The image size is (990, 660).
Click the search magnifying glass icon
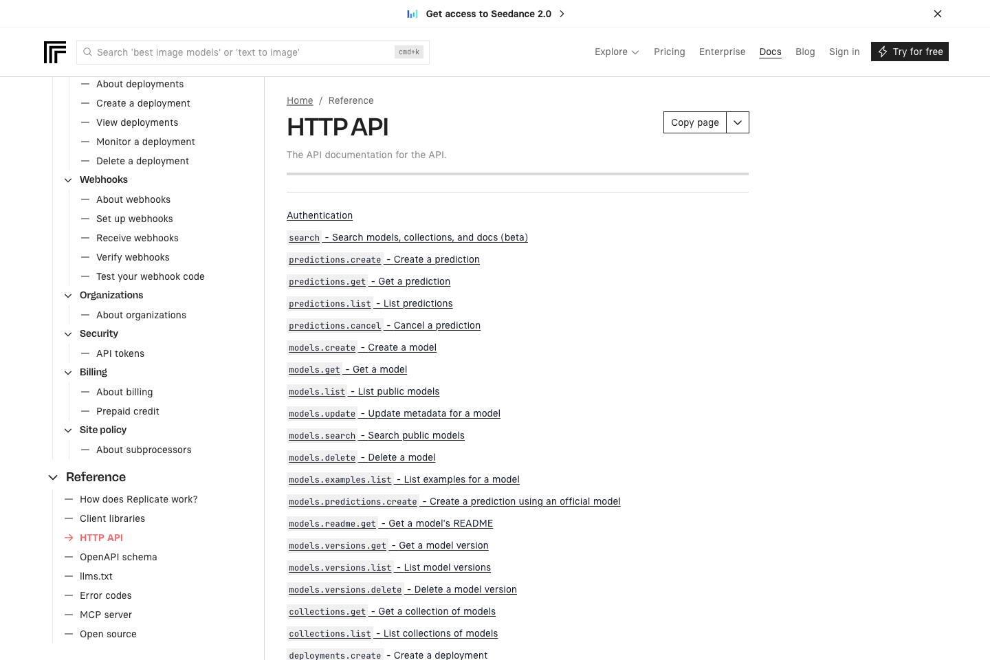click(x=87, y=52)
